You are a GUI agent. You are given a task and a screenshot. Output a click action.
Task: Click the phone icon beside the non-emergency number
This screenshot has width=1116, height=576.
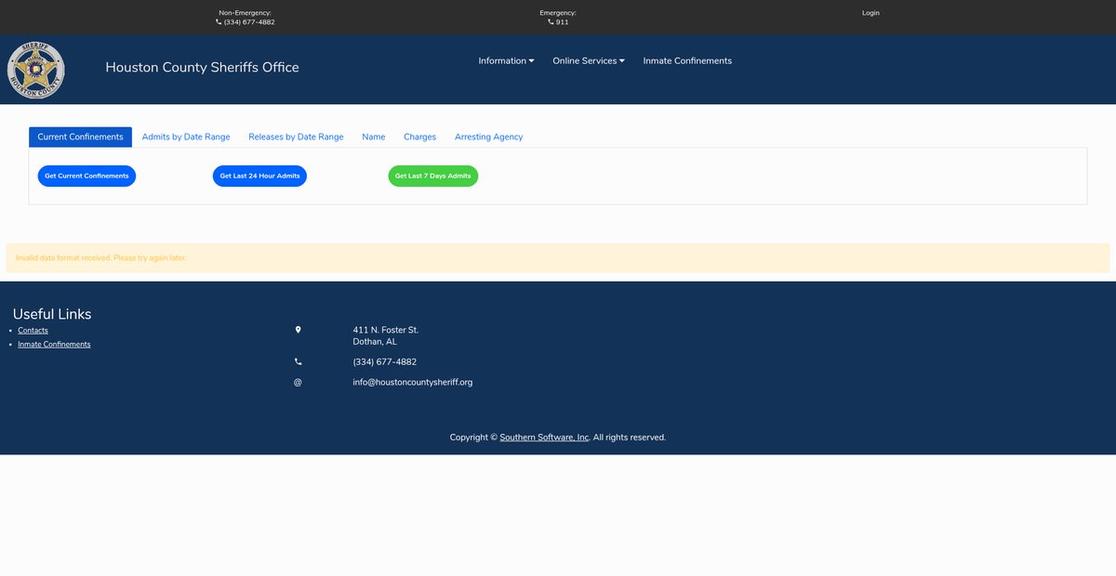point(219,22)
